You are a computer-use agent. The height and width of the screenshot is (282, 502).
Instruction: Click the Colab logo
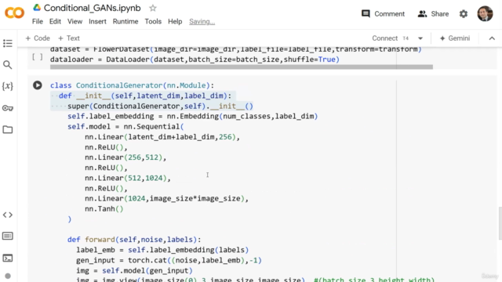pos(14,13)
